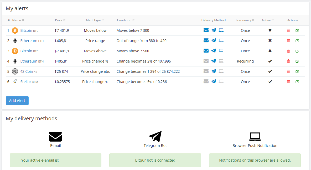Screen dimensions: 311x170
Task: Click email delivery icon for alert 2
Action: click(206, 40)
